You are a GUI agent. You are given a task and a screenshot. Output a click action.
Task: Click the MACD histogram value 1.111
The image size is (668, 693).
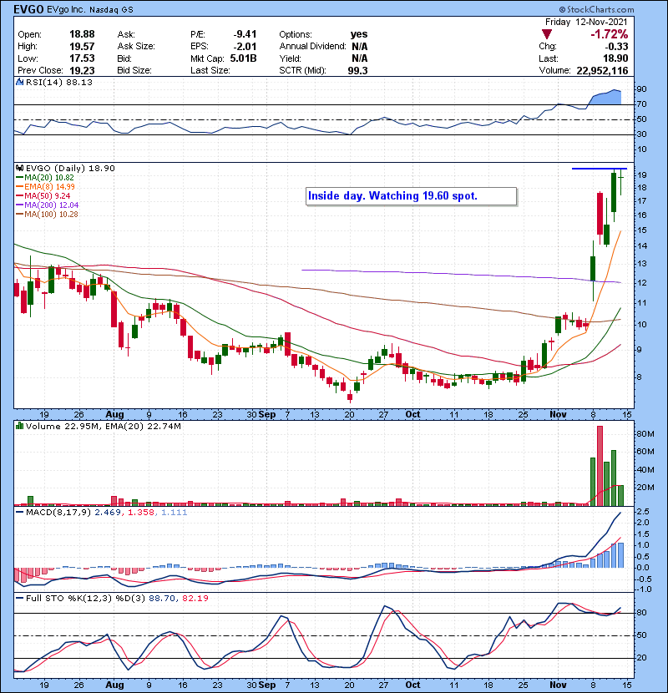[x=175, y=513]
